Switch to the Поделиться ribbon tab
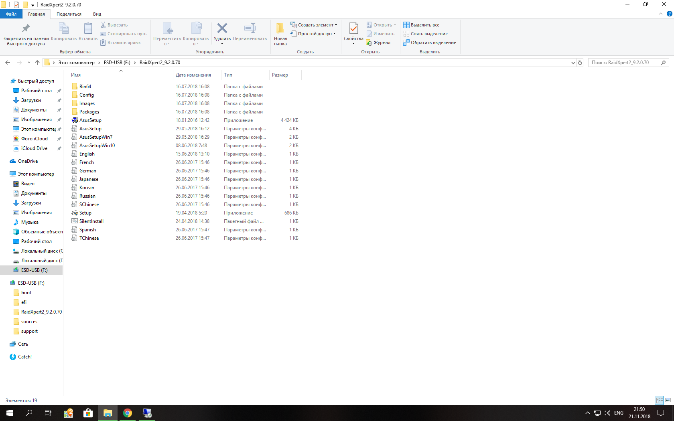The width and height of the screenshot is (674, 421). click(x=69, y=14)
